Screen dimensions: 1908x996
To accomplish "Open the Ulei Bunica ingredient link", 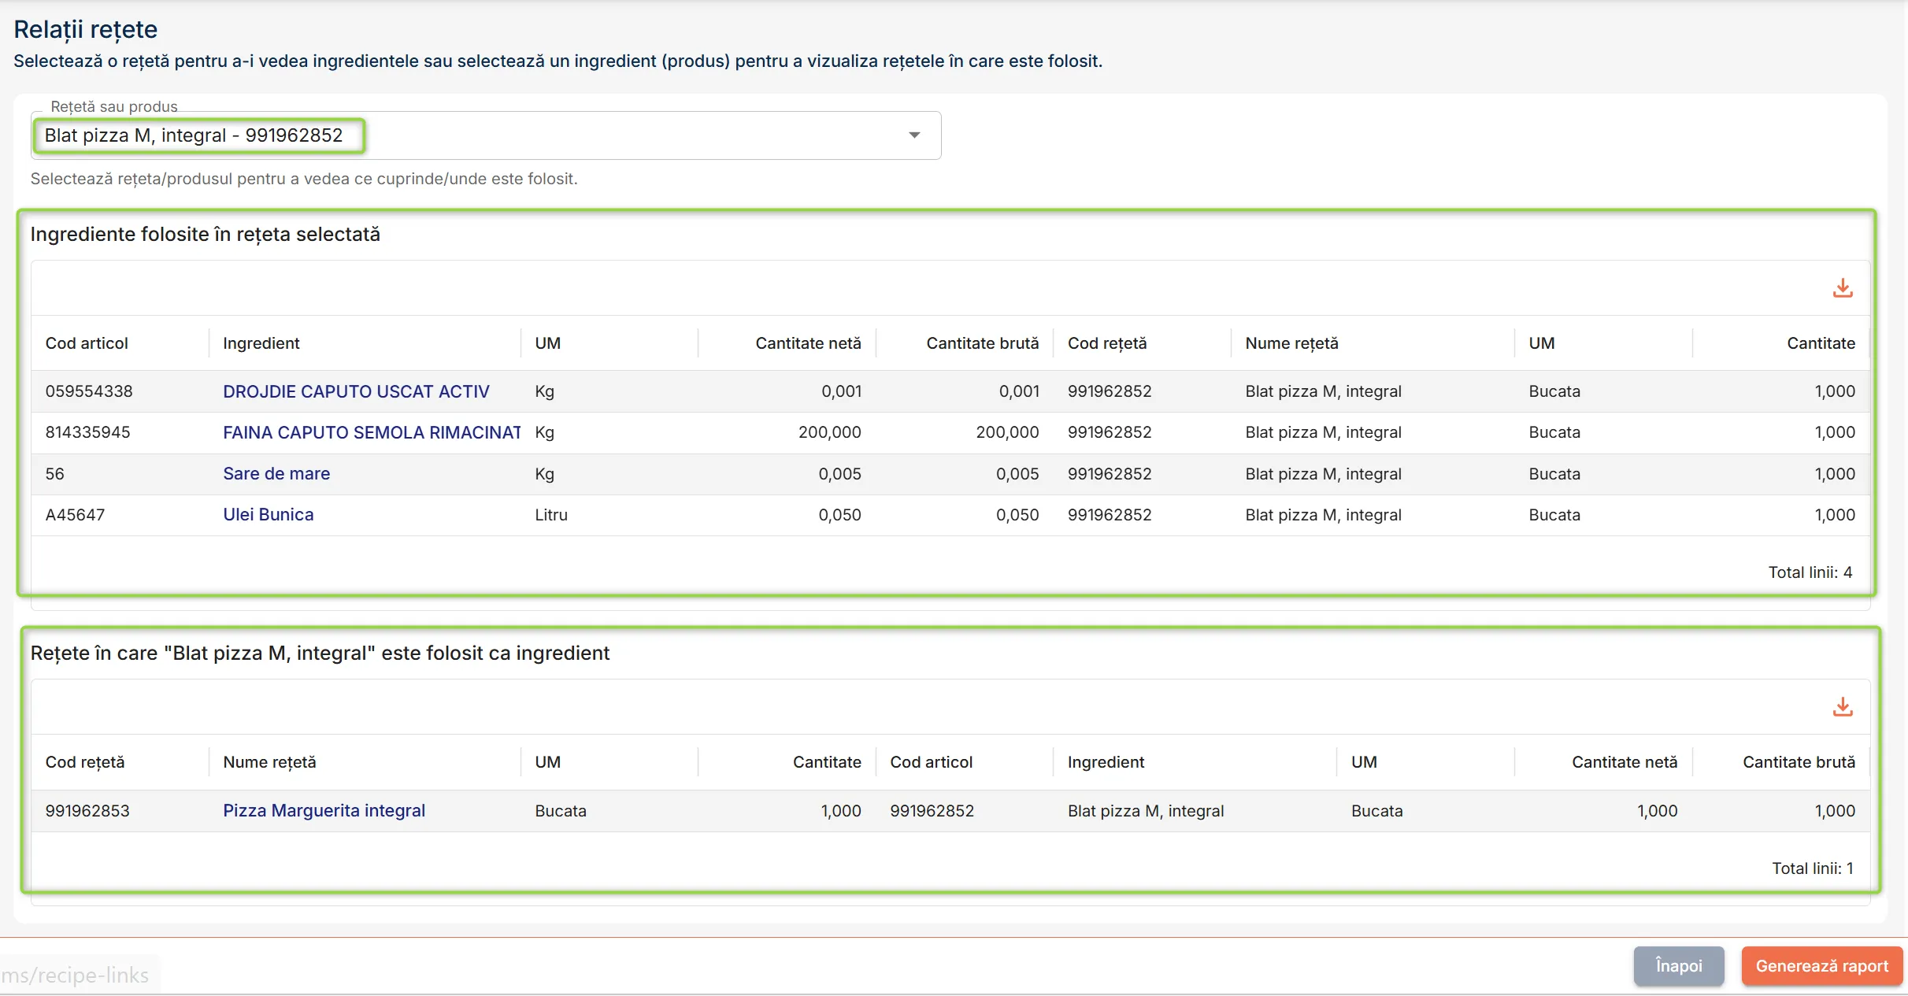I will (x=268, y=514).
